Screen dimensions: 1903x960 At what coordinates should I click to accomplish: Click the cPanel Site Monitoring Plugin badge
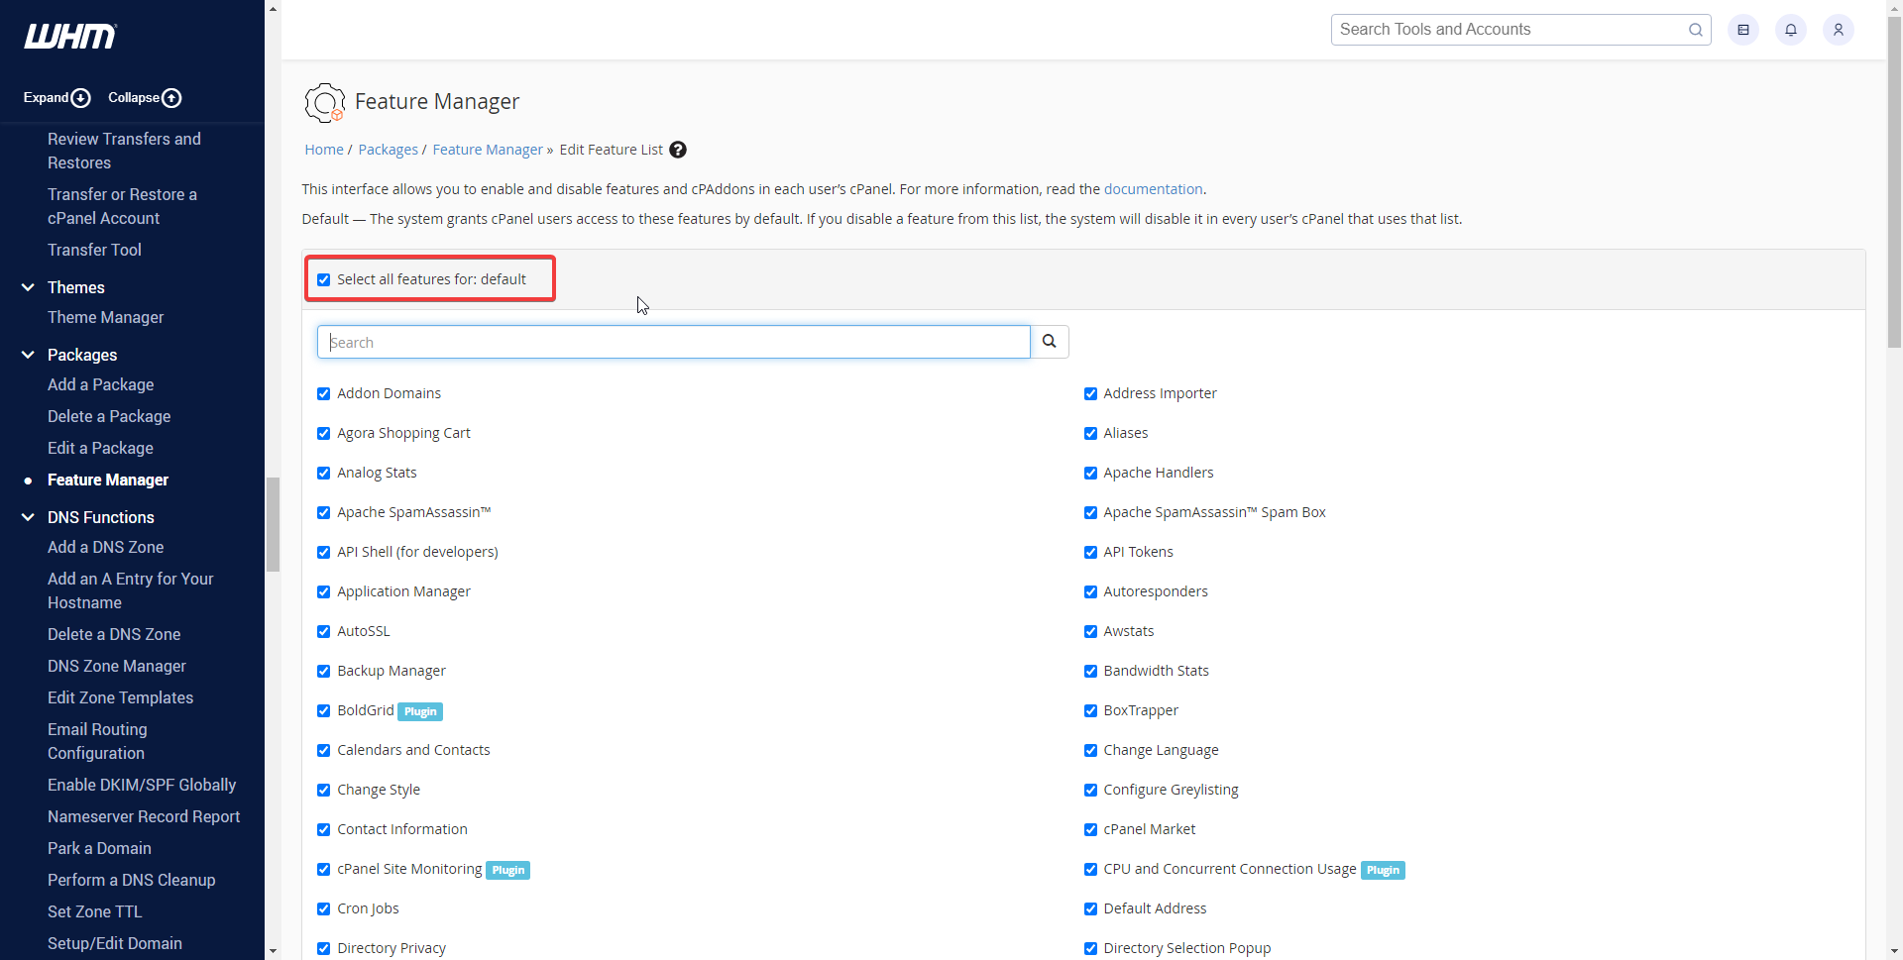click(x=508, y=870)
